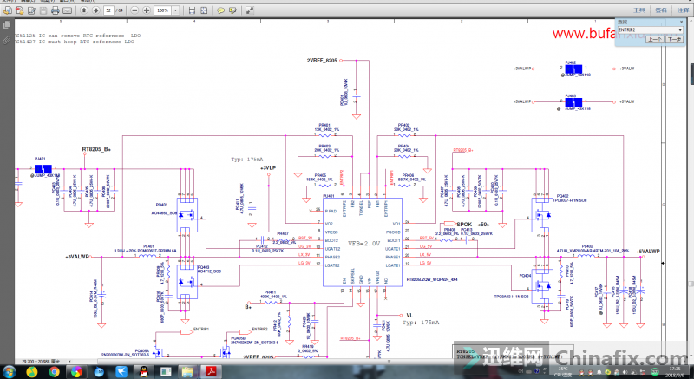Screen dimensions: 694x379
Task: Click the PJ401 jumper symbol
Action: (43, 169)
